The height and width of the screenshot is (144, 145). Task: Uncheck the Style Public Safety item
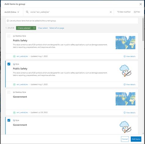point(9,64)
